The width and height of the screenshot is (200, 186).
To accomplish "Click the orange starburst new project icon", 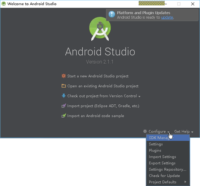I will coord(64,76).
